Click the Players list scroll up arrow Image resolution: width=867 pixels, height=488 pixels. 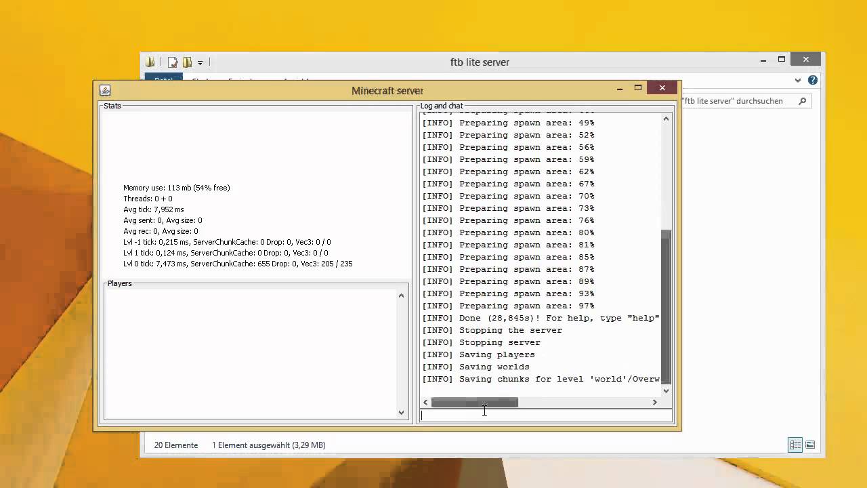[x=401, y=295]
